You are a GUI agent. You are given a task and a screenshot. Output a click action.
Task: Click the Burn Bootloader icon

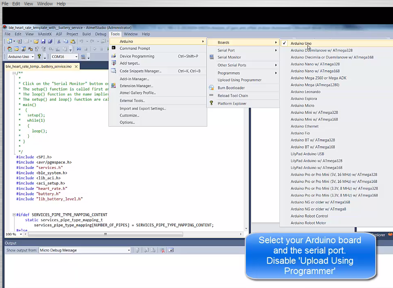(212, 88)
